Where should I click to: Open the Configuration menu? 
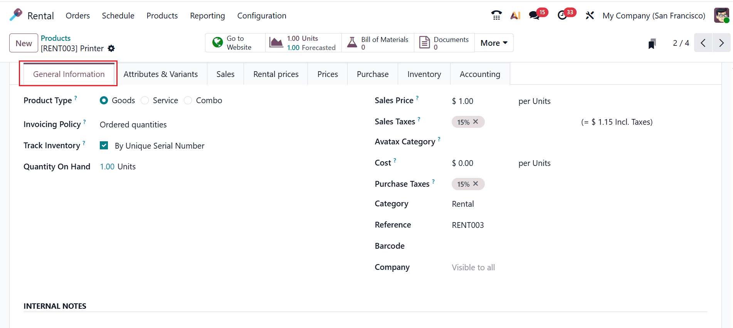tap(262, 16)
